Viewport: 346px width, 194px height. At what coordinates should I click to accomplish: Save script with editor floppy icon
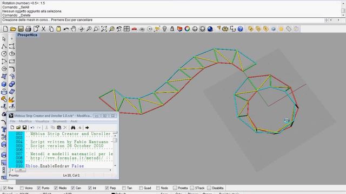point(24,128)
